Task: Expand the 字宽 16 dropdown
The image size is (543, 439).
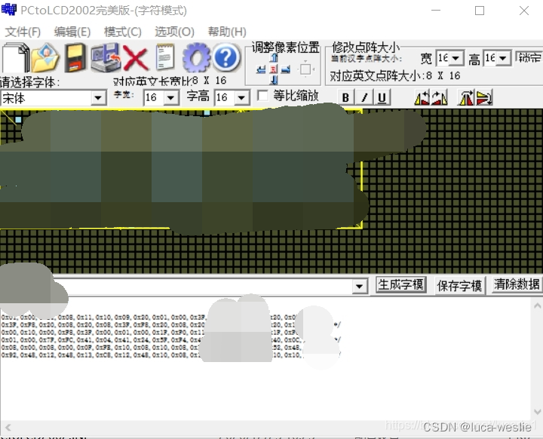Action: pyautogui.click(x=170, y=98)
